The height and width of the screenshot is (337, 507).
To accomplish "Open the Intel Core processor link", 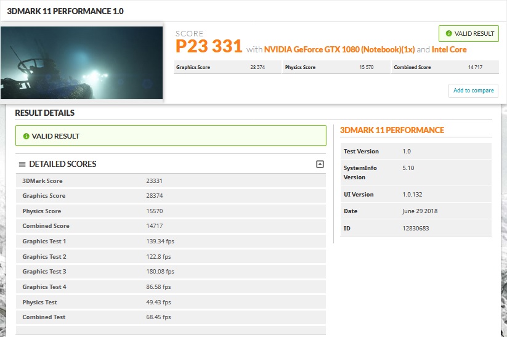I will click(x=448, y=49).
